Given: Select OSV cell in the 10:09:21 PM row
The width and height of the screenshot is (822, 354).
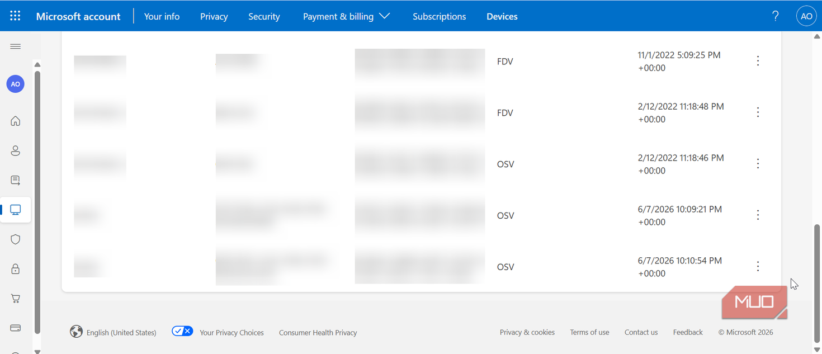Looking at the screenshot, I should (506, 216).
